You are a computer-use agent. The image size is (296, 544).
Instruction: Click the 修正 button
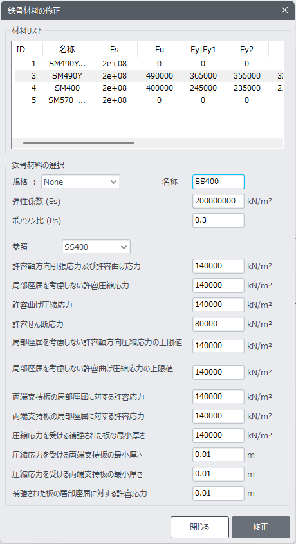coord(261,527)
